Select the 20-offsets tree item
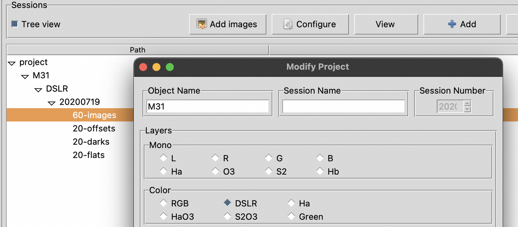518x227 pixels. coord(94,128)
